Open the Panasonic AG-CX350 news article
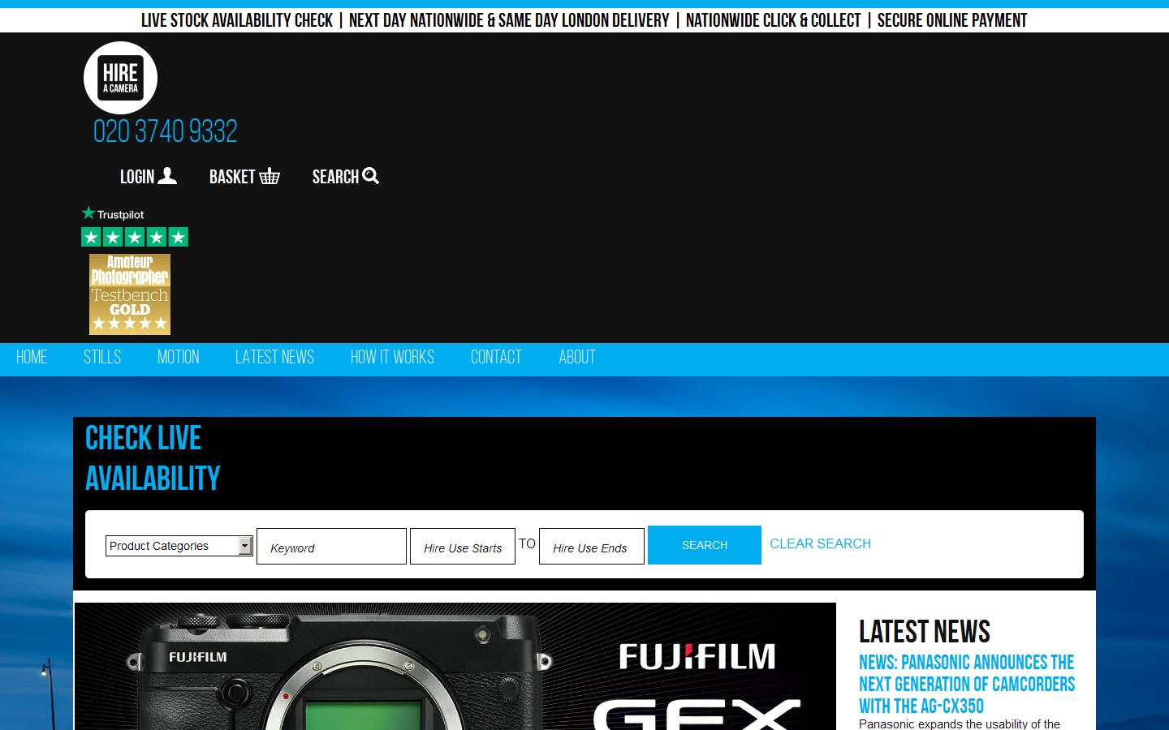The image size is (1169, 730). point(967,684)
